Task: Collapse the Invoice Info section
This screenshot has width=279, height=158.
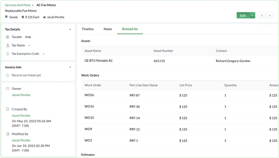Action: click(70, 67)
